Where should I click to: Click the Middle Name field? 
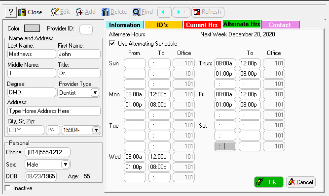(32, 73)
